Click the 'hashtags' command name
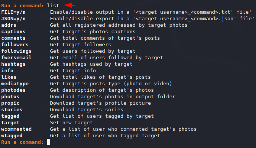The width and height of the screenshot is (256, 148). tap(13, 64)
